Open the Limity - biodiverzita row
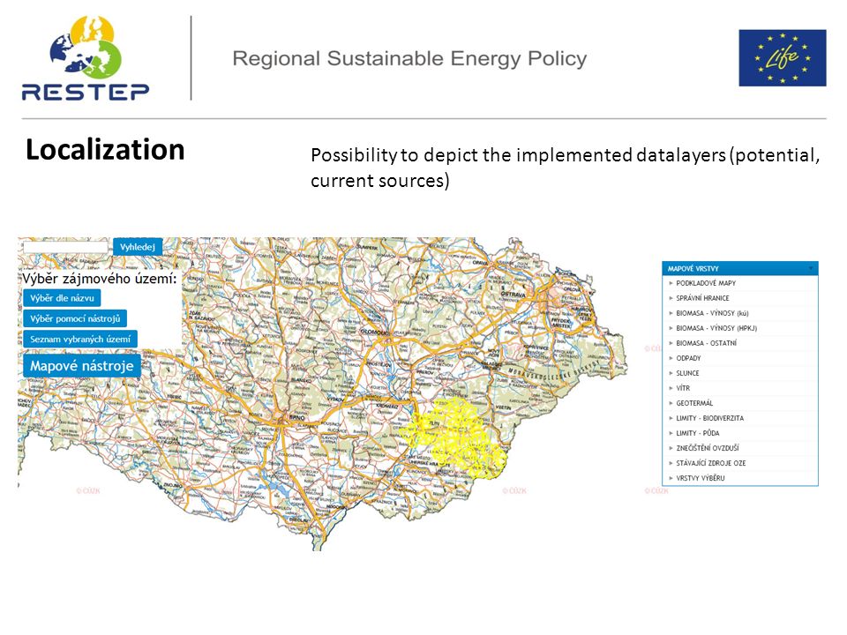The width and height of the screenshot is (847, 635). coord(740,418)
